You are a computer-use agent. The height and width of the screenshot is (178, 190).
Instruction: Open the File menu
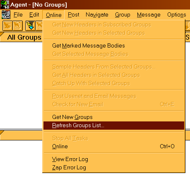(18, 15)
